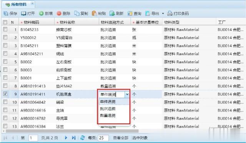Click the Y5润滑油 material name cell
Screen dimensions: 246x143
pos(76,37)
